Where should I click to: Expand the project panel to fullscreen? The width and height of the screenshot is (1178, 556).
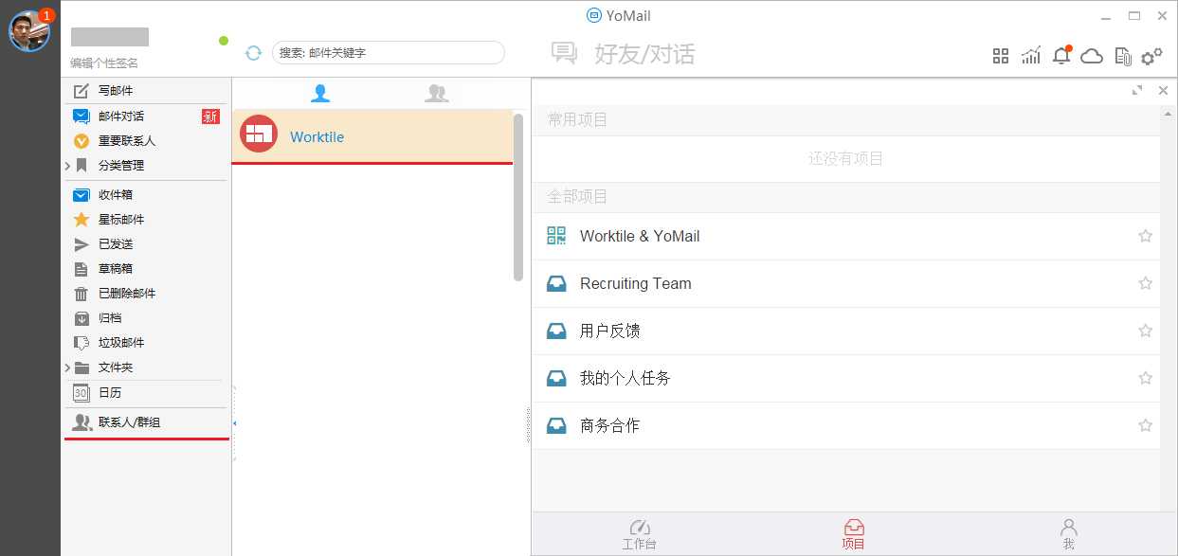[1137, 90]
